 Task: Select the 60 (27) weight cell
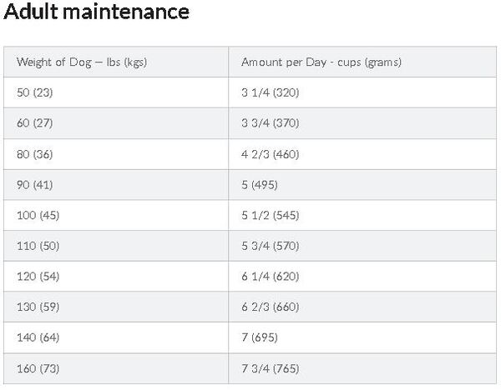click(x=116, y=123)
